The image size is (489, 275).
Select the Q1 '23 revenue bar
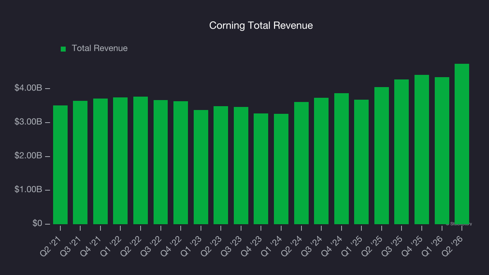point(201,167)
